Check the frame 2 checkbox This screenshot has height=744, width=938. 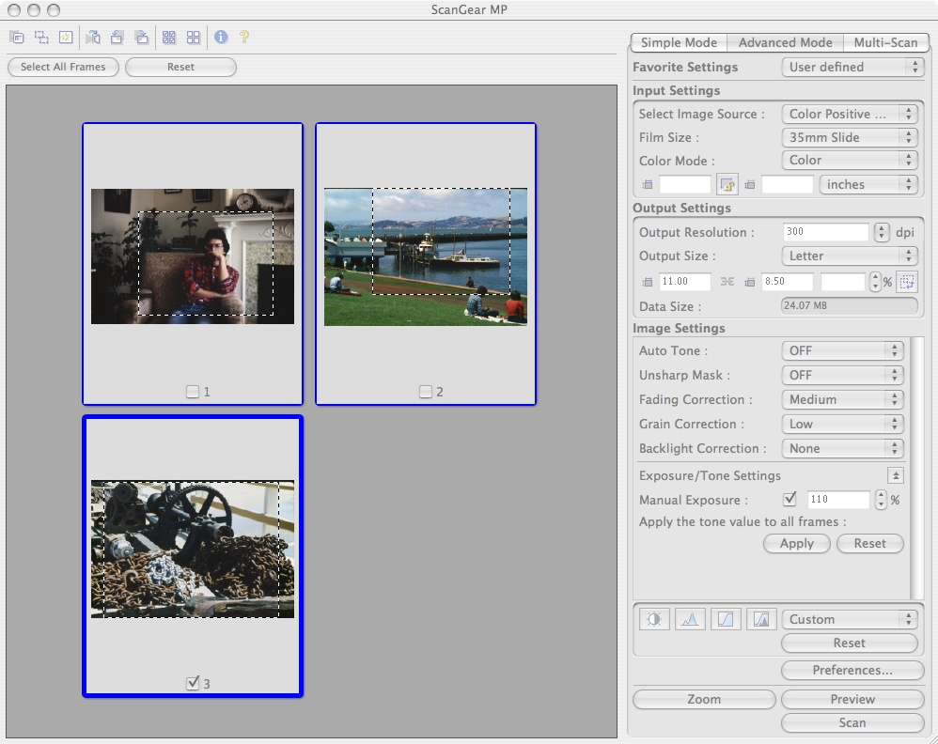[426, 392]
